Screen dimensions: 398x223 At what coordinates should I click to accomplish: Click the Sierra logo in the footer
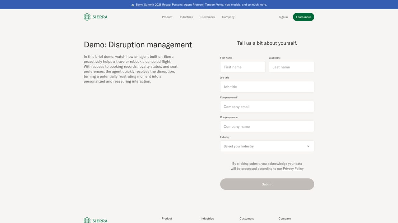click(95, 221)
